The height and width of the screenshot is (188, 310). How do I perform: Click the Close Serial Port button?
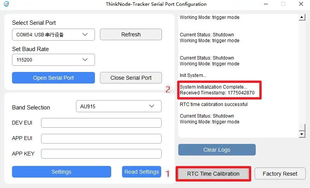(x=131, y=78)
